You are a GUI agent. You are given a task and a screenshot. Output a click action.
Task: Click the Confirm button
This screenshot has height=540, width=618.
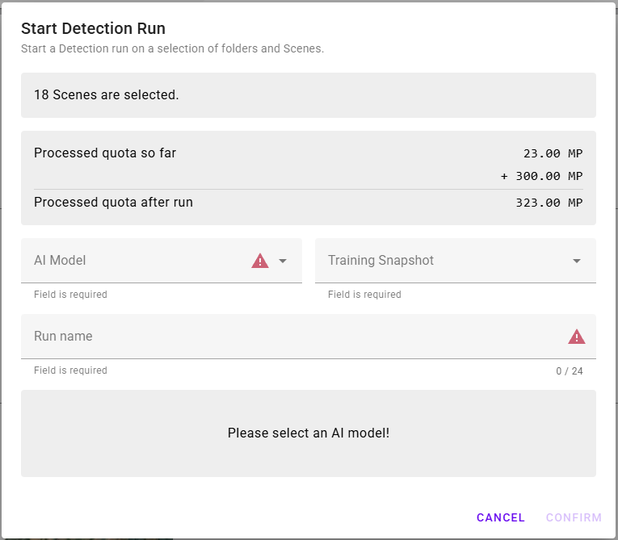coord(574,517)
